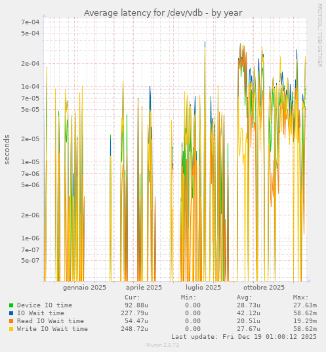
Task: Click the graph title 'Average latency for /dev/vdb - by year'
Action: point(163,13)
